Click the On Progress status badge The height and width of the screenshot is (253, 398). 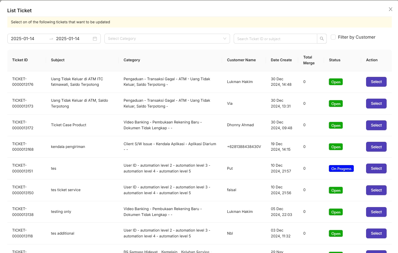pyautogui.click(x=341, y=169)
